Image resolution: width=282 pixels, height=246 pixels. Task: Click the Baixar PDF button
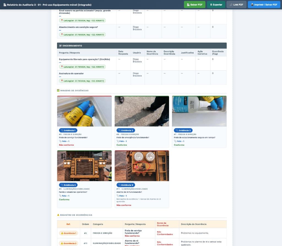pyautogui.click(x=195, y=5)
